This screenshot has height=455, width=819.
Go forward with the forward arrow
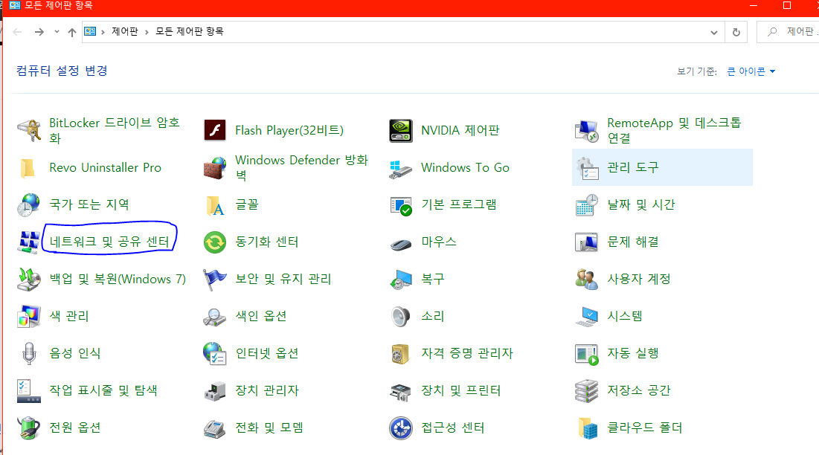click(39, 32)
